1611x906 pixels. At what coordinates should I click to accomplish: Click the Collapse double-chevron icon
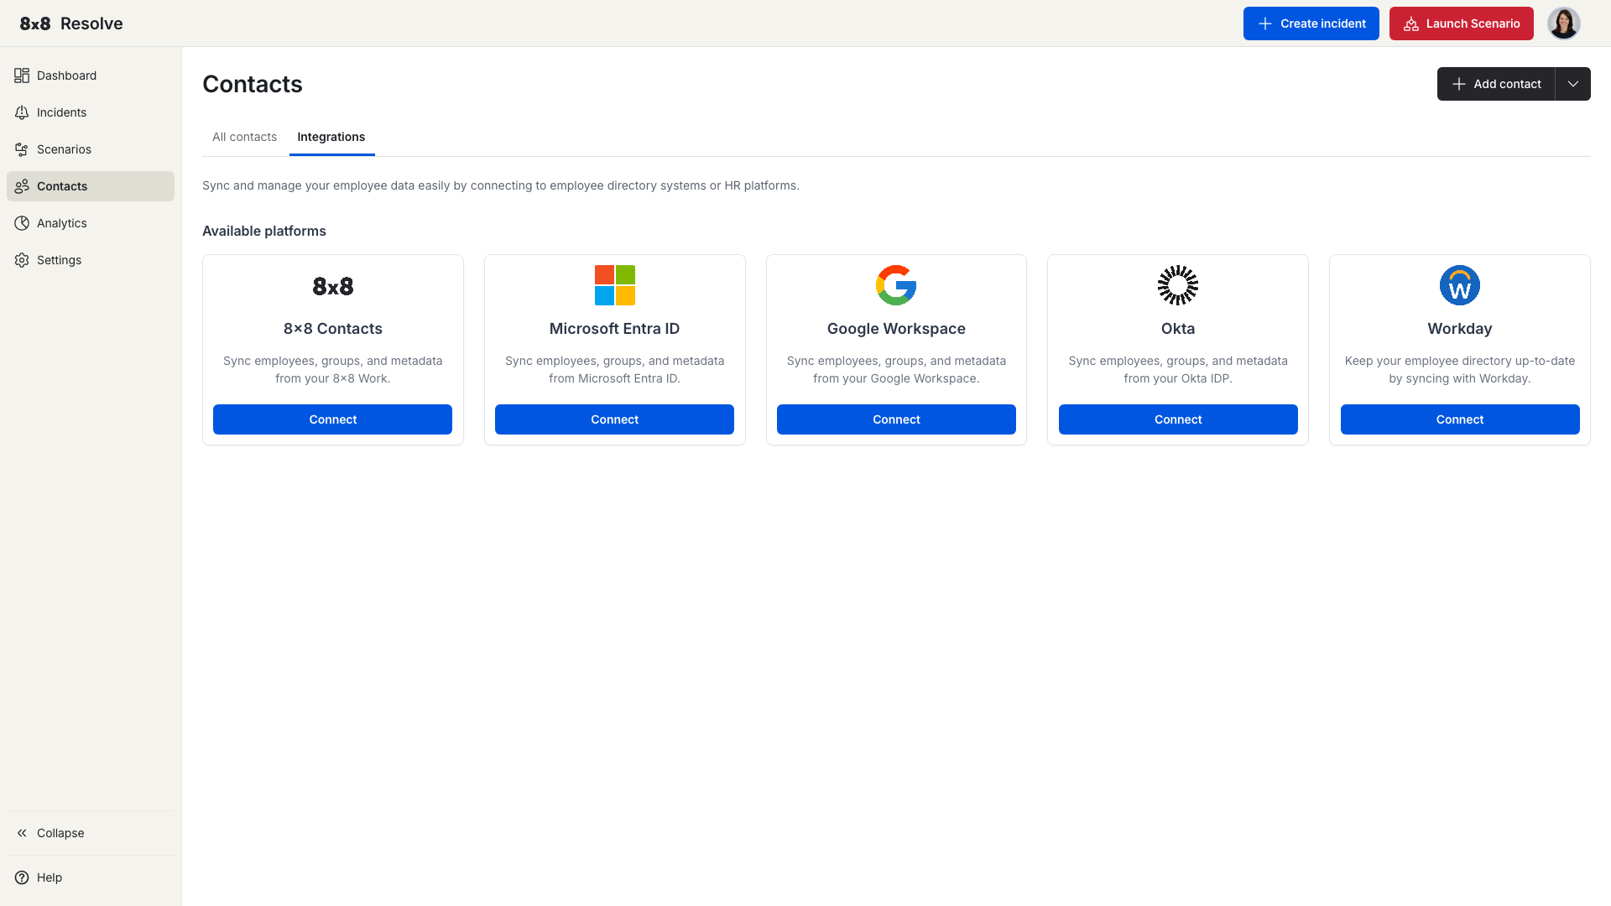coord(22,833)
